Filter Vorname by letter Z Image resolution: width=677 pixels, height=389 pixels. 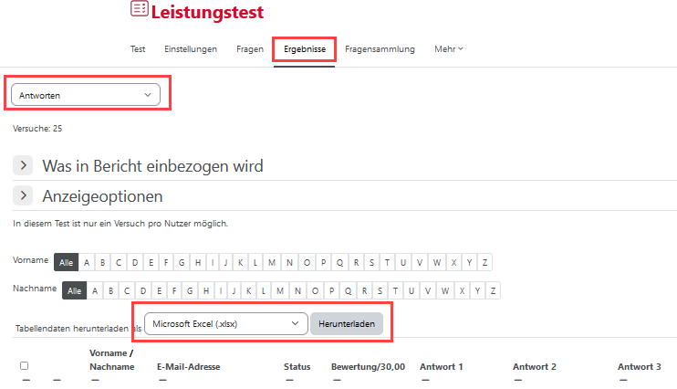pyautogui.click(x=484, y=262)
